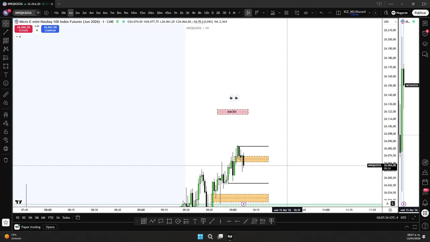Open the calendar panel in right sidebar
The height and width of the screenshot is (242, 430).
pyautogui.click(x=425, y=183)
